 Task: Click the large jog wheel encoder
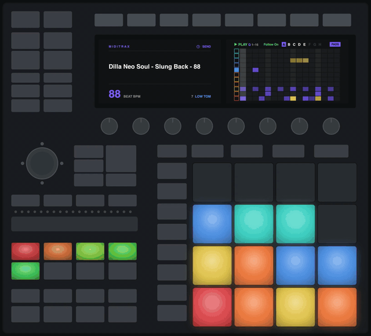point(42,164)
